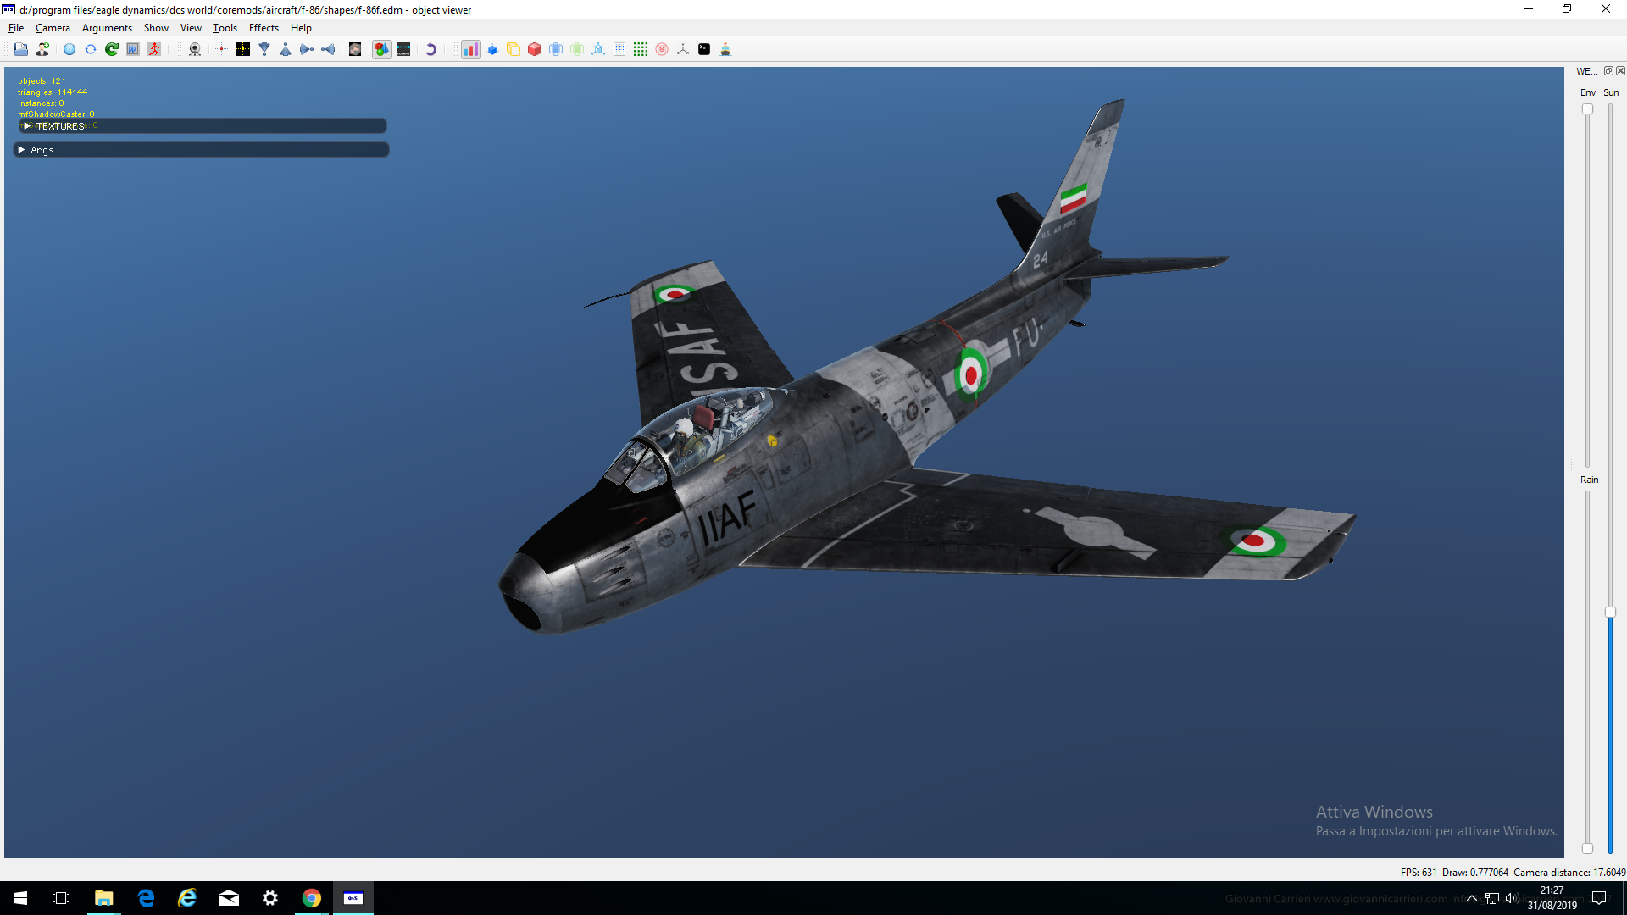This screenshot has height=915, width=1627.
Task: Click the blue refresh arrows icon
Action: click(91, 49)
